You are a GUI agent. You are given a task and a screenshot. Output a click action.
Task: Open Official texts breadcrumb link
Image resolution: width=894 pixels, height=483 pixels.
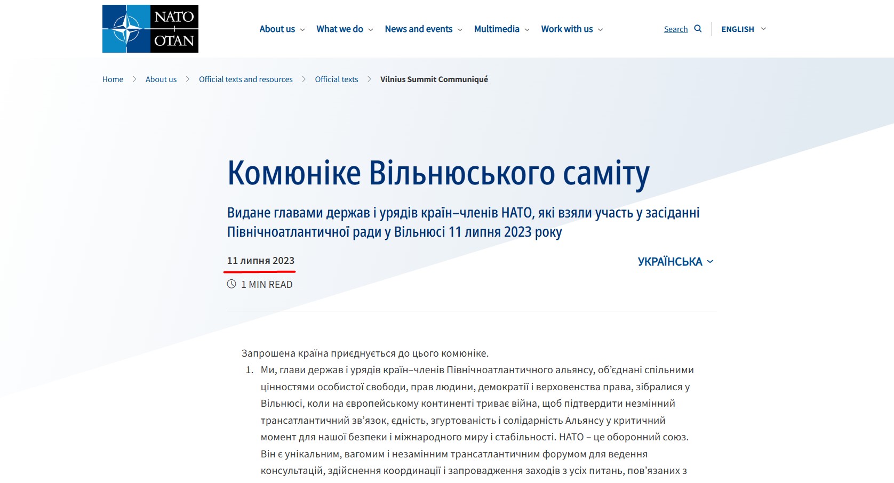[337, 79]
